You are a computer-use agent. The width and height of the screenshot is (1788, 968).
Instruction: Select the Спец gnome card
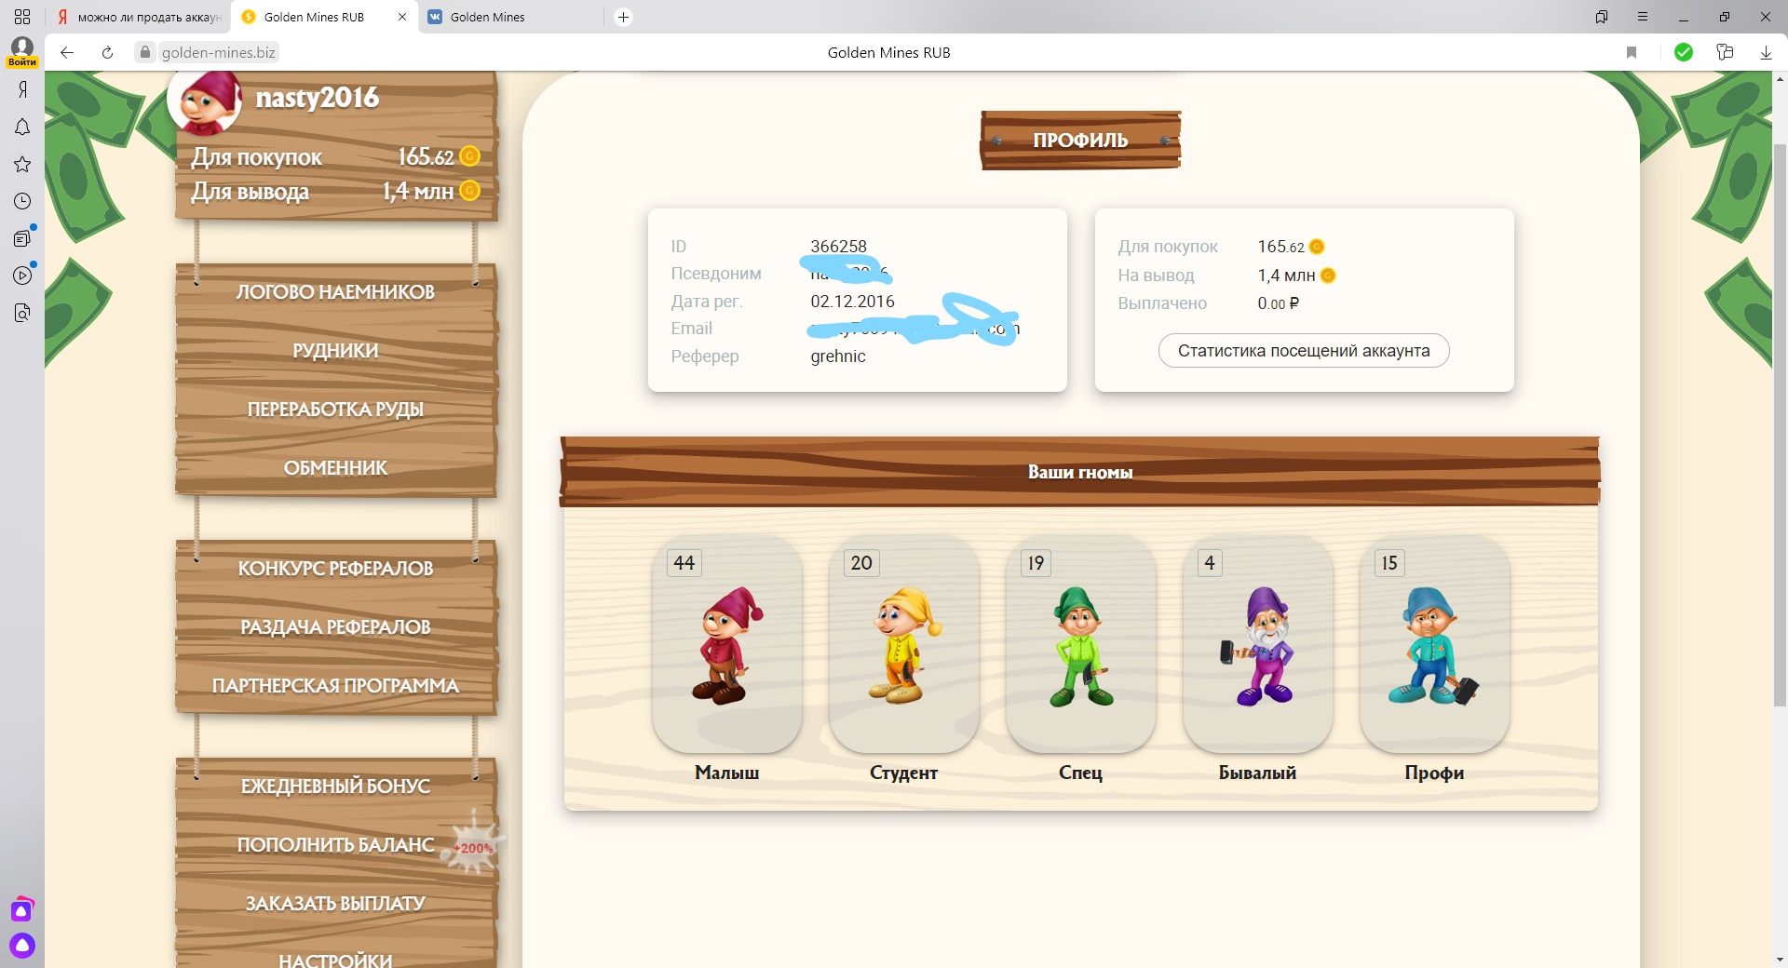(x=1081, y=645)
